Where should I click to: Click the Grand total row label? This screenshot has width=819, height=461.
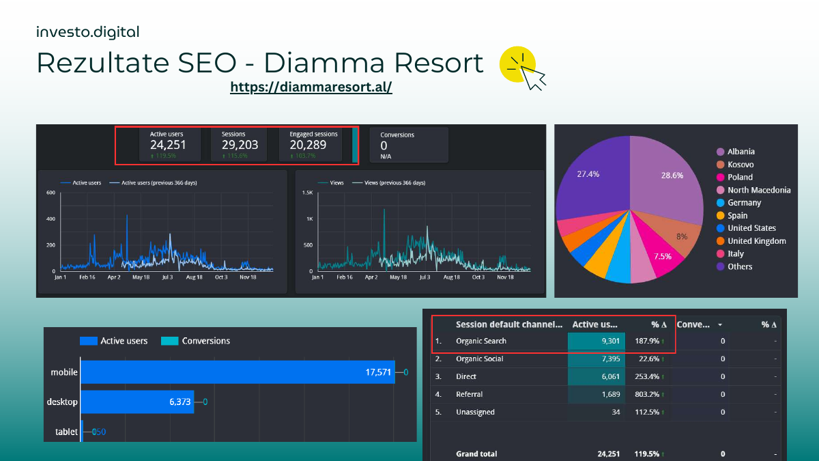[x=476, y=453]
